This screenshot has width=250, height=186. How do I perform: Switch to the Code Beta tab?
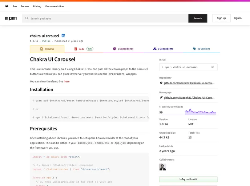point(84,49)
